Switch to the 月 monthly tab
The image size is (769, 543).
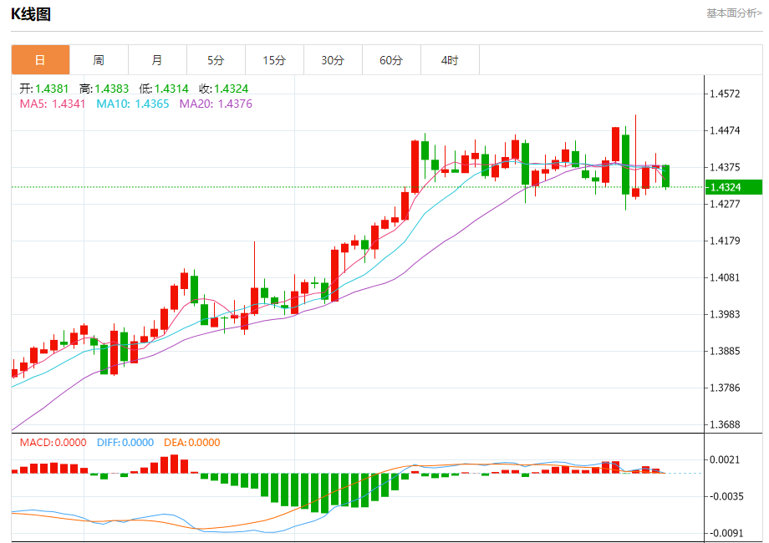157,60
